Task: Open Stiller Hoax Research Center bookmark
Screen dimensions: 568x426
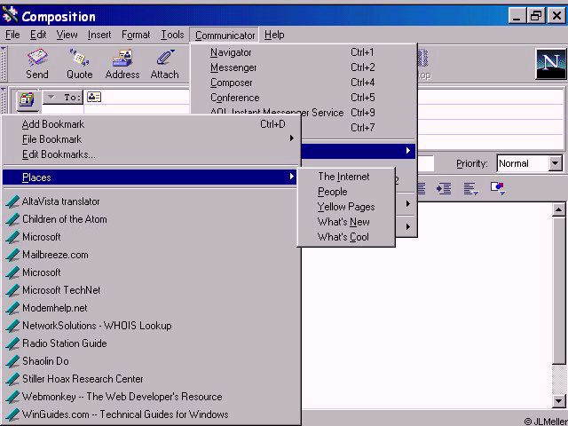Action: click(152, 379)
